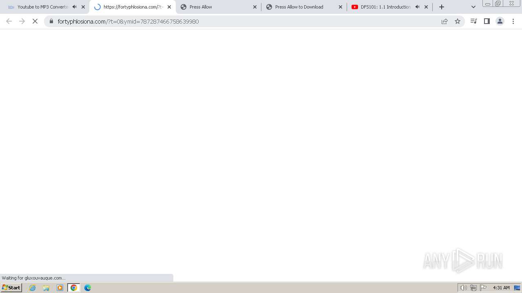
Task: Launch Windows Media Player from taskbar
Action: click(x=60, y=288)
